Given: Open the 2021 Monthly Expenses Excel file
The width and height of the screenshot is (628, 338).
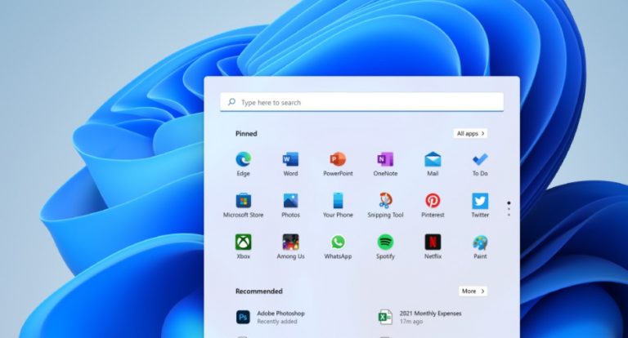Looking at the screenshot, I should pos(420,317).
